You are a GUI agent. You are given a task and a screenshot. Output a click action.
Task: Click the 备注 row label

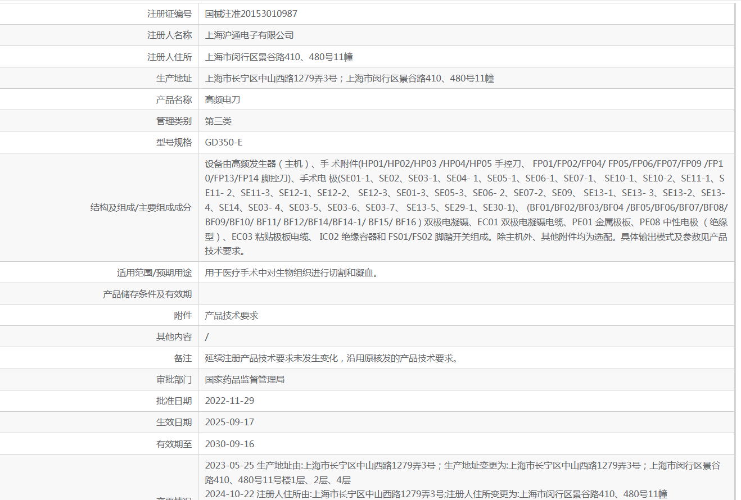click(183, 358)
